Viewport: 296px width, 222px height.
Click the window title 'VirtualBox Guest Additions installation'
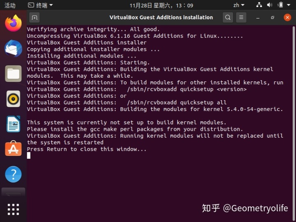coord(161,17)
